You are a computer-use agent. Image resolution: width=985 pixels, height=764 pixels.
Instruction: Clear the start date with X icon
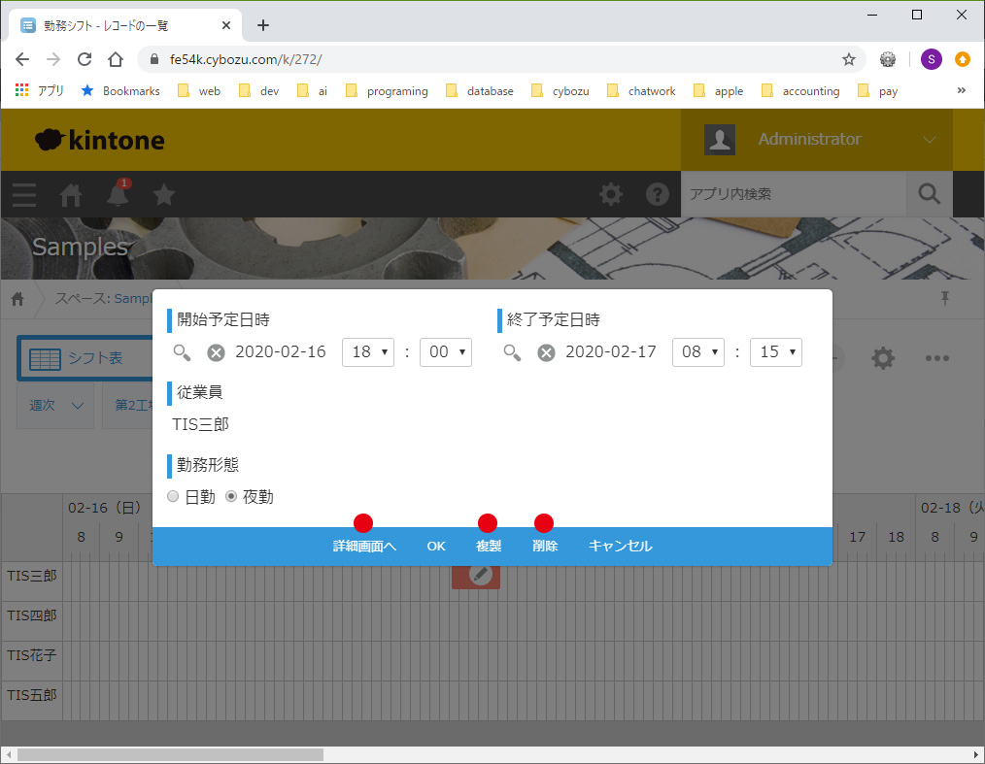click(x=216, y=352)
